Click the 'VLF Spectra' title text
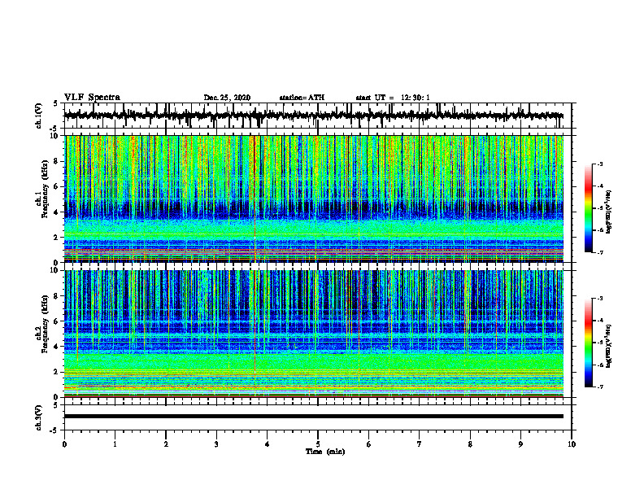Viewport: 644px width, 498px height. click(x=92, y=97)
